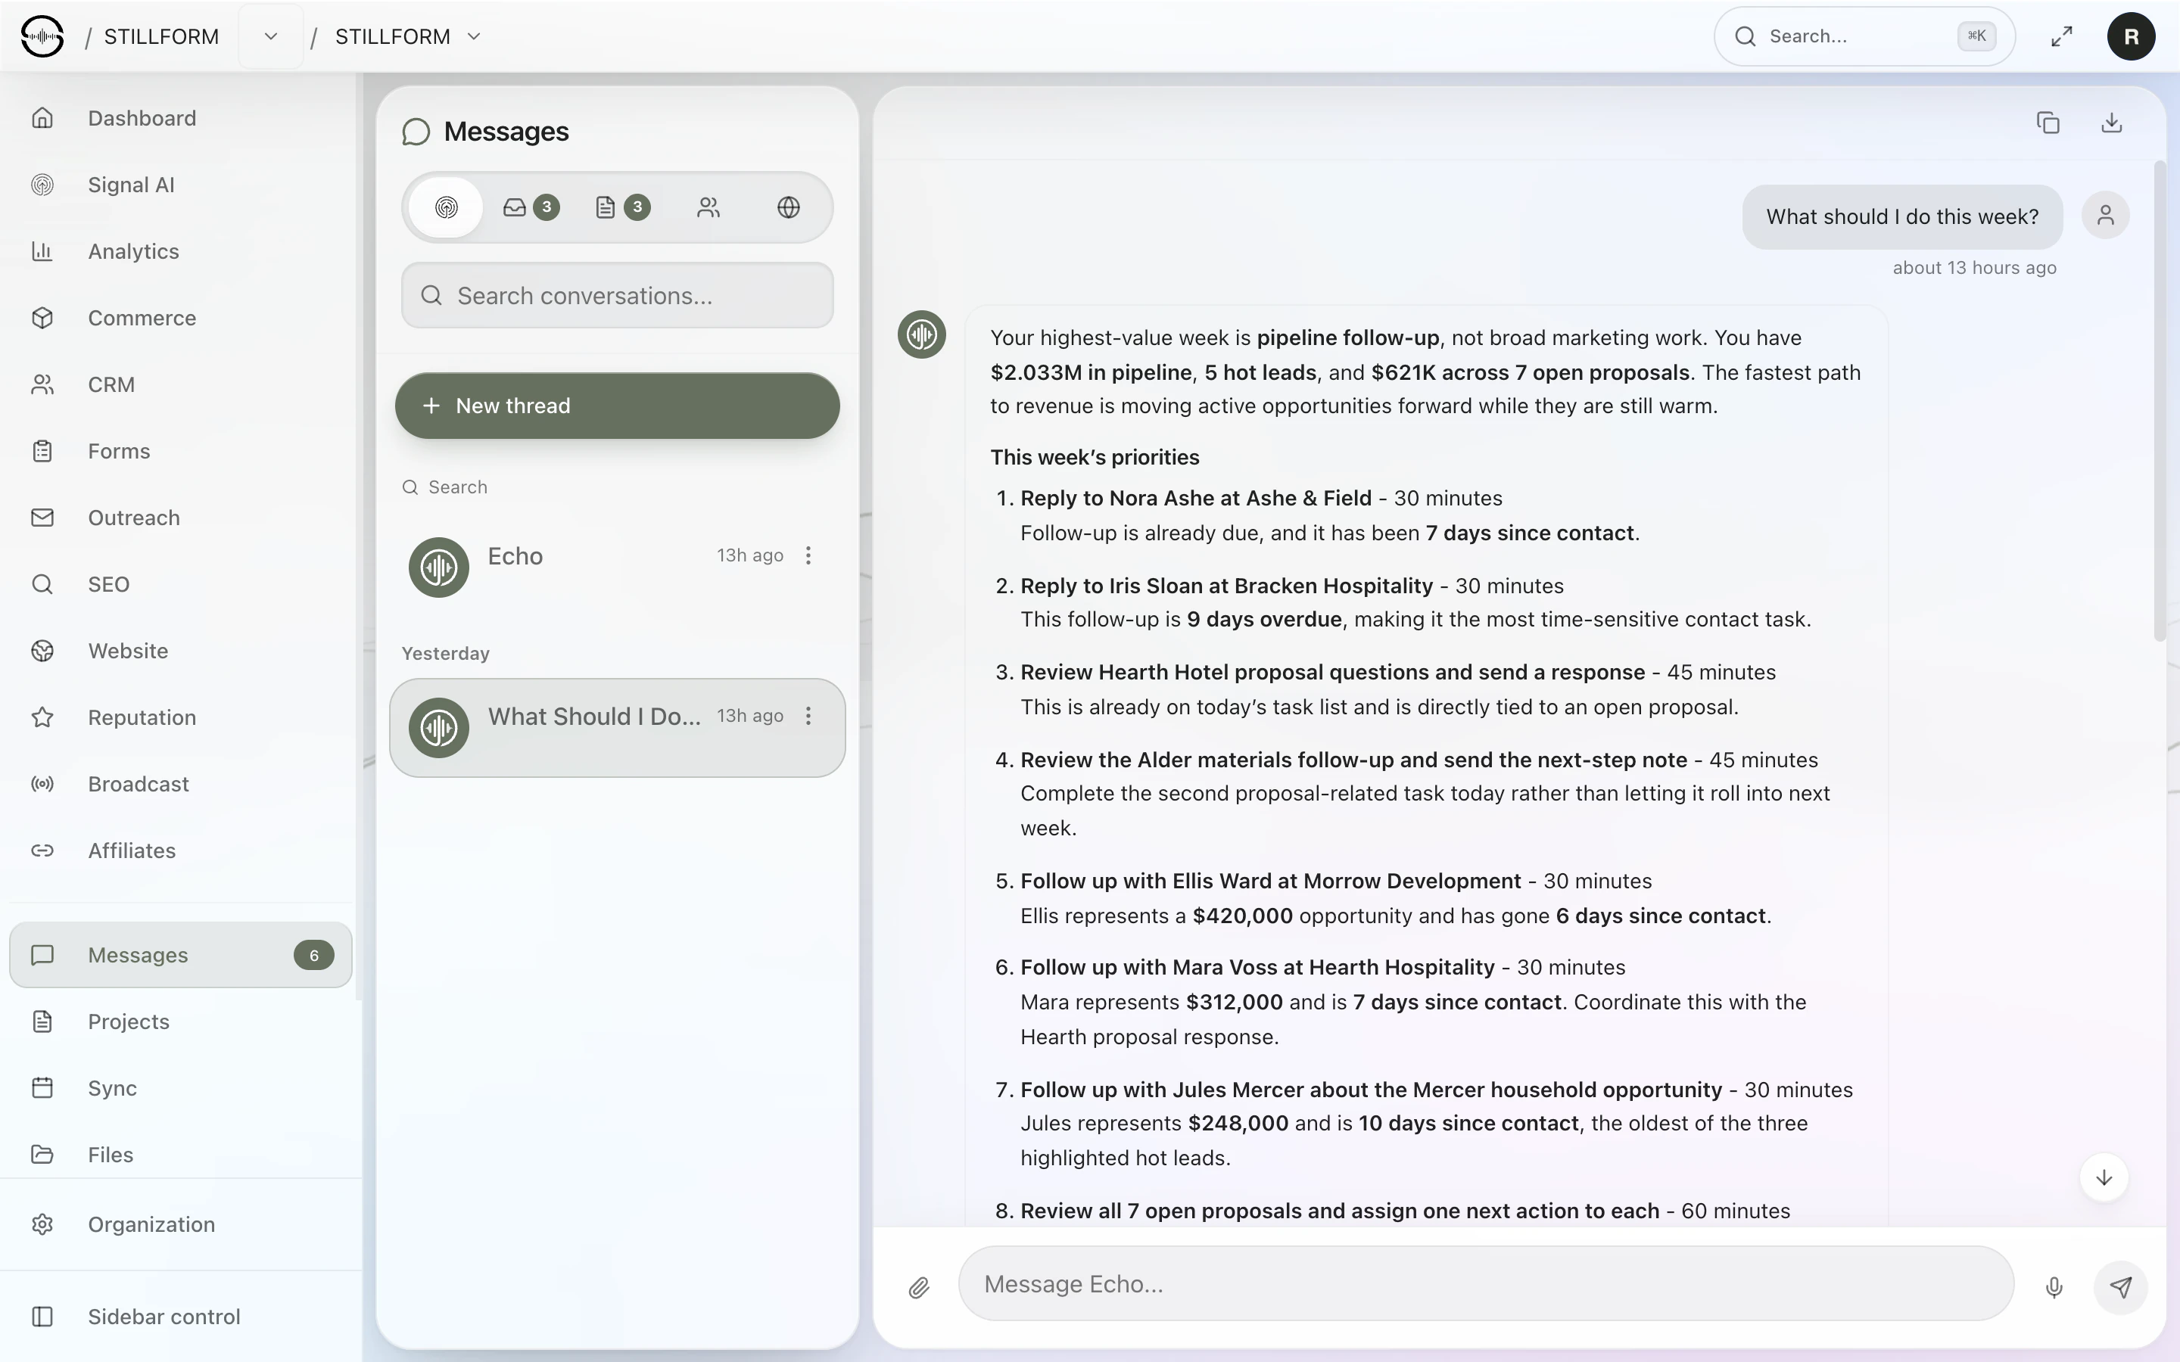Open options menu for What Should I Do thread
Screen dimensions: 2180x1362
[808, 716]
